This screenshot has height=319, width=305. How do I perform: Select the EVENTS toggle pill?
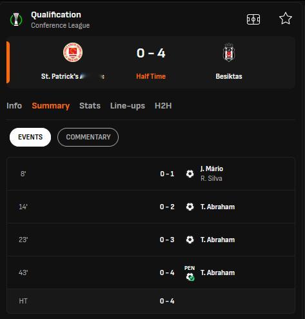pyautogui.click(x=30, y=137)
